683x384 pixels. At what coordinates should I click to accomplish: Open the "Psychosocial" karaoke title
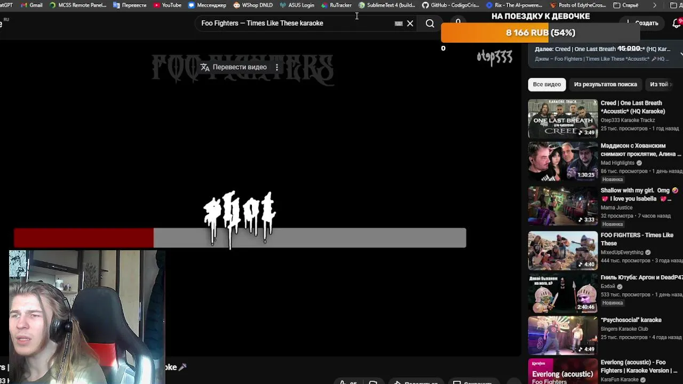point(631,320)
